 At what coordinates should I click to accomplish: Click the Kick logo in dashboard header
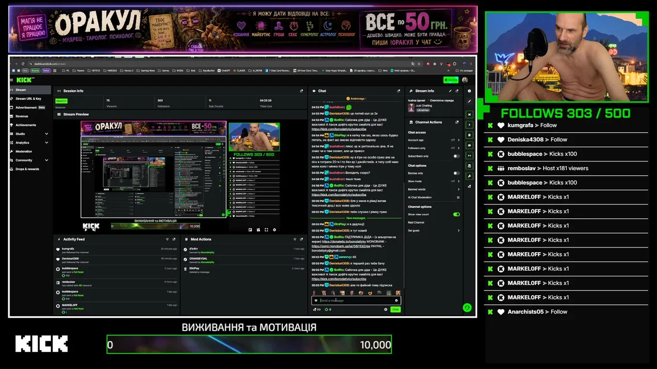pos(25,80)
